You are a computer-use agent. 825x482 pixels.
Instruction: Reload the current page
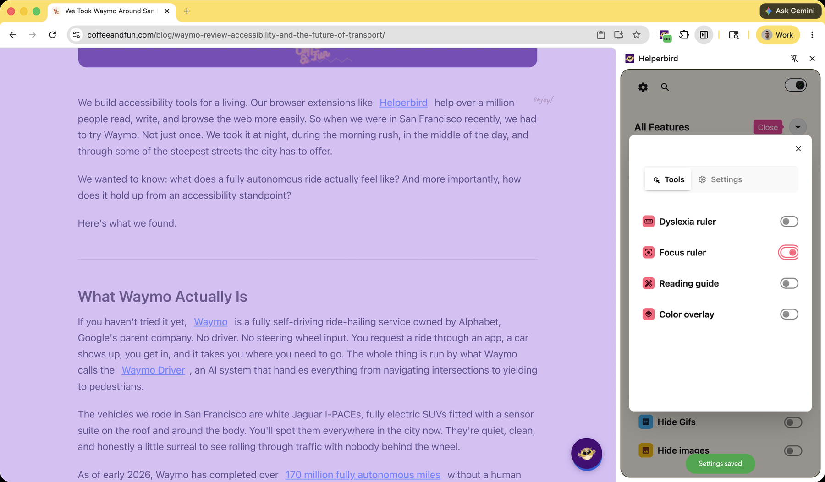53,35
